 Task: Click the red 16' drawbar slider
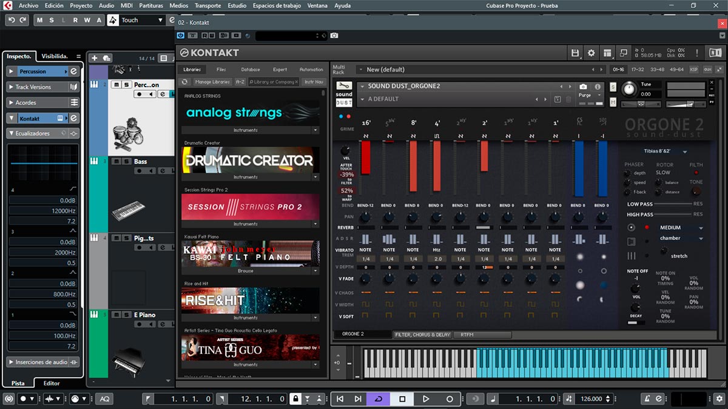(366, 158)
